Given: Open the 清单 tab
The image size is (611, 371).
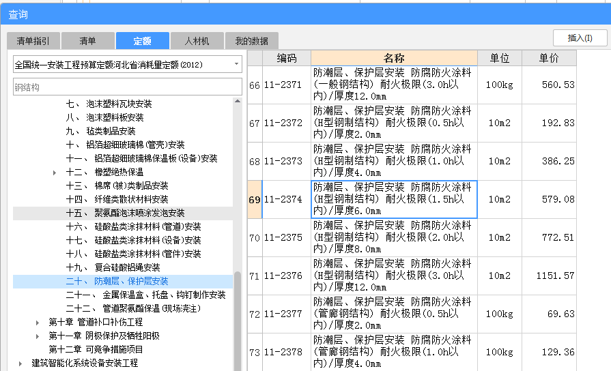Looking at the screenshot, I should 87,41.
